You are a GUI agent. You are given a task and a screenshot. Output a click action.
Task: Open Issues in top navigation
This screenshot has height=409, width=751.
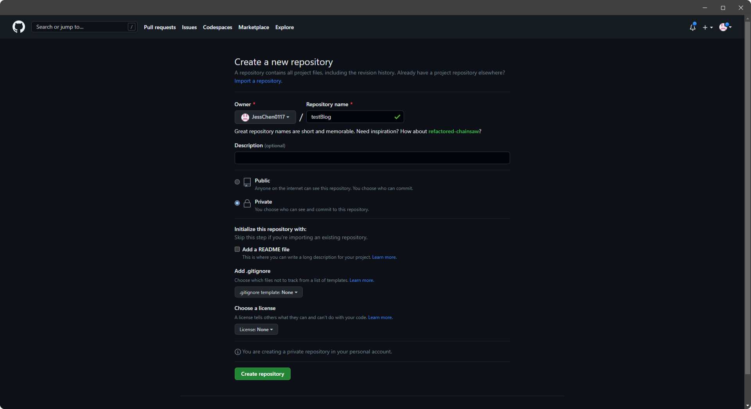pyautogui.click(x=189, y=27)
